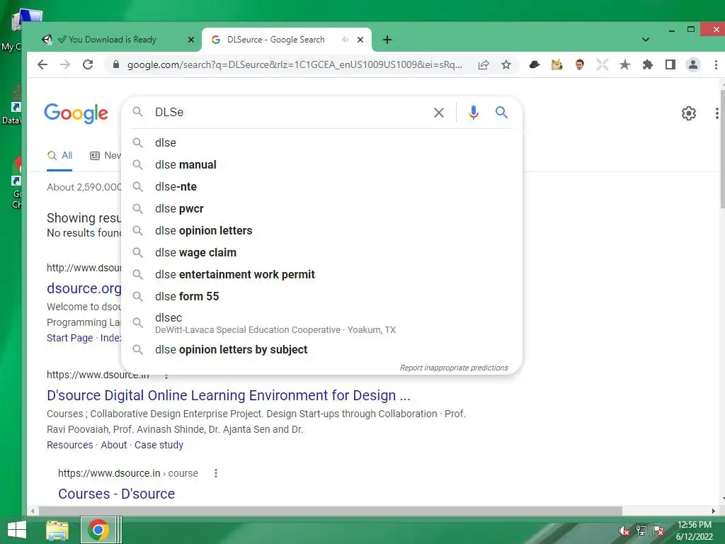The image size is (725, 544).
Task: Click the horizontal scrollbar thumb
Action: pyautogui.click(x=330, y=511)
